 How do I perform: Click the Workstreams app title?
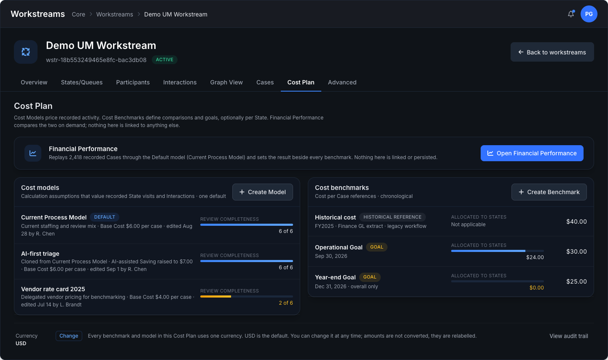[38, 14]
